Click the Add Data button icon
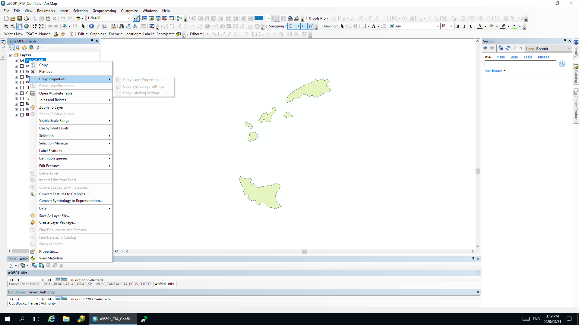 click(x=78, y=18)
